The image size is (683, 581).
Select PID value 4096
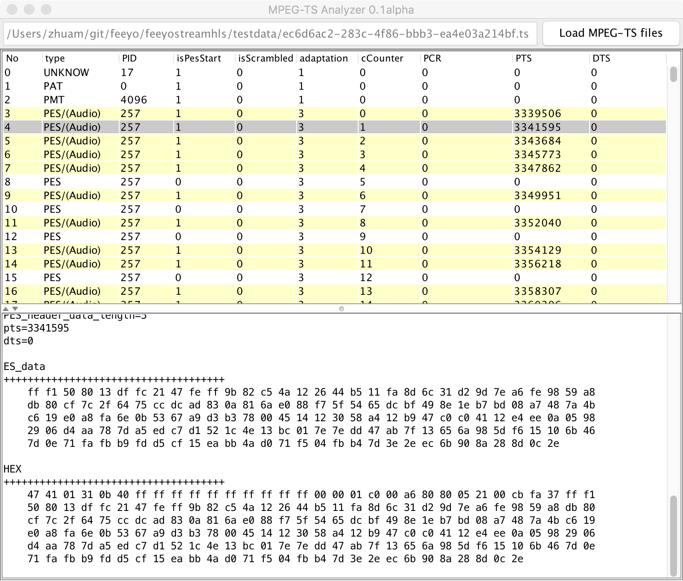coord(134,100)
